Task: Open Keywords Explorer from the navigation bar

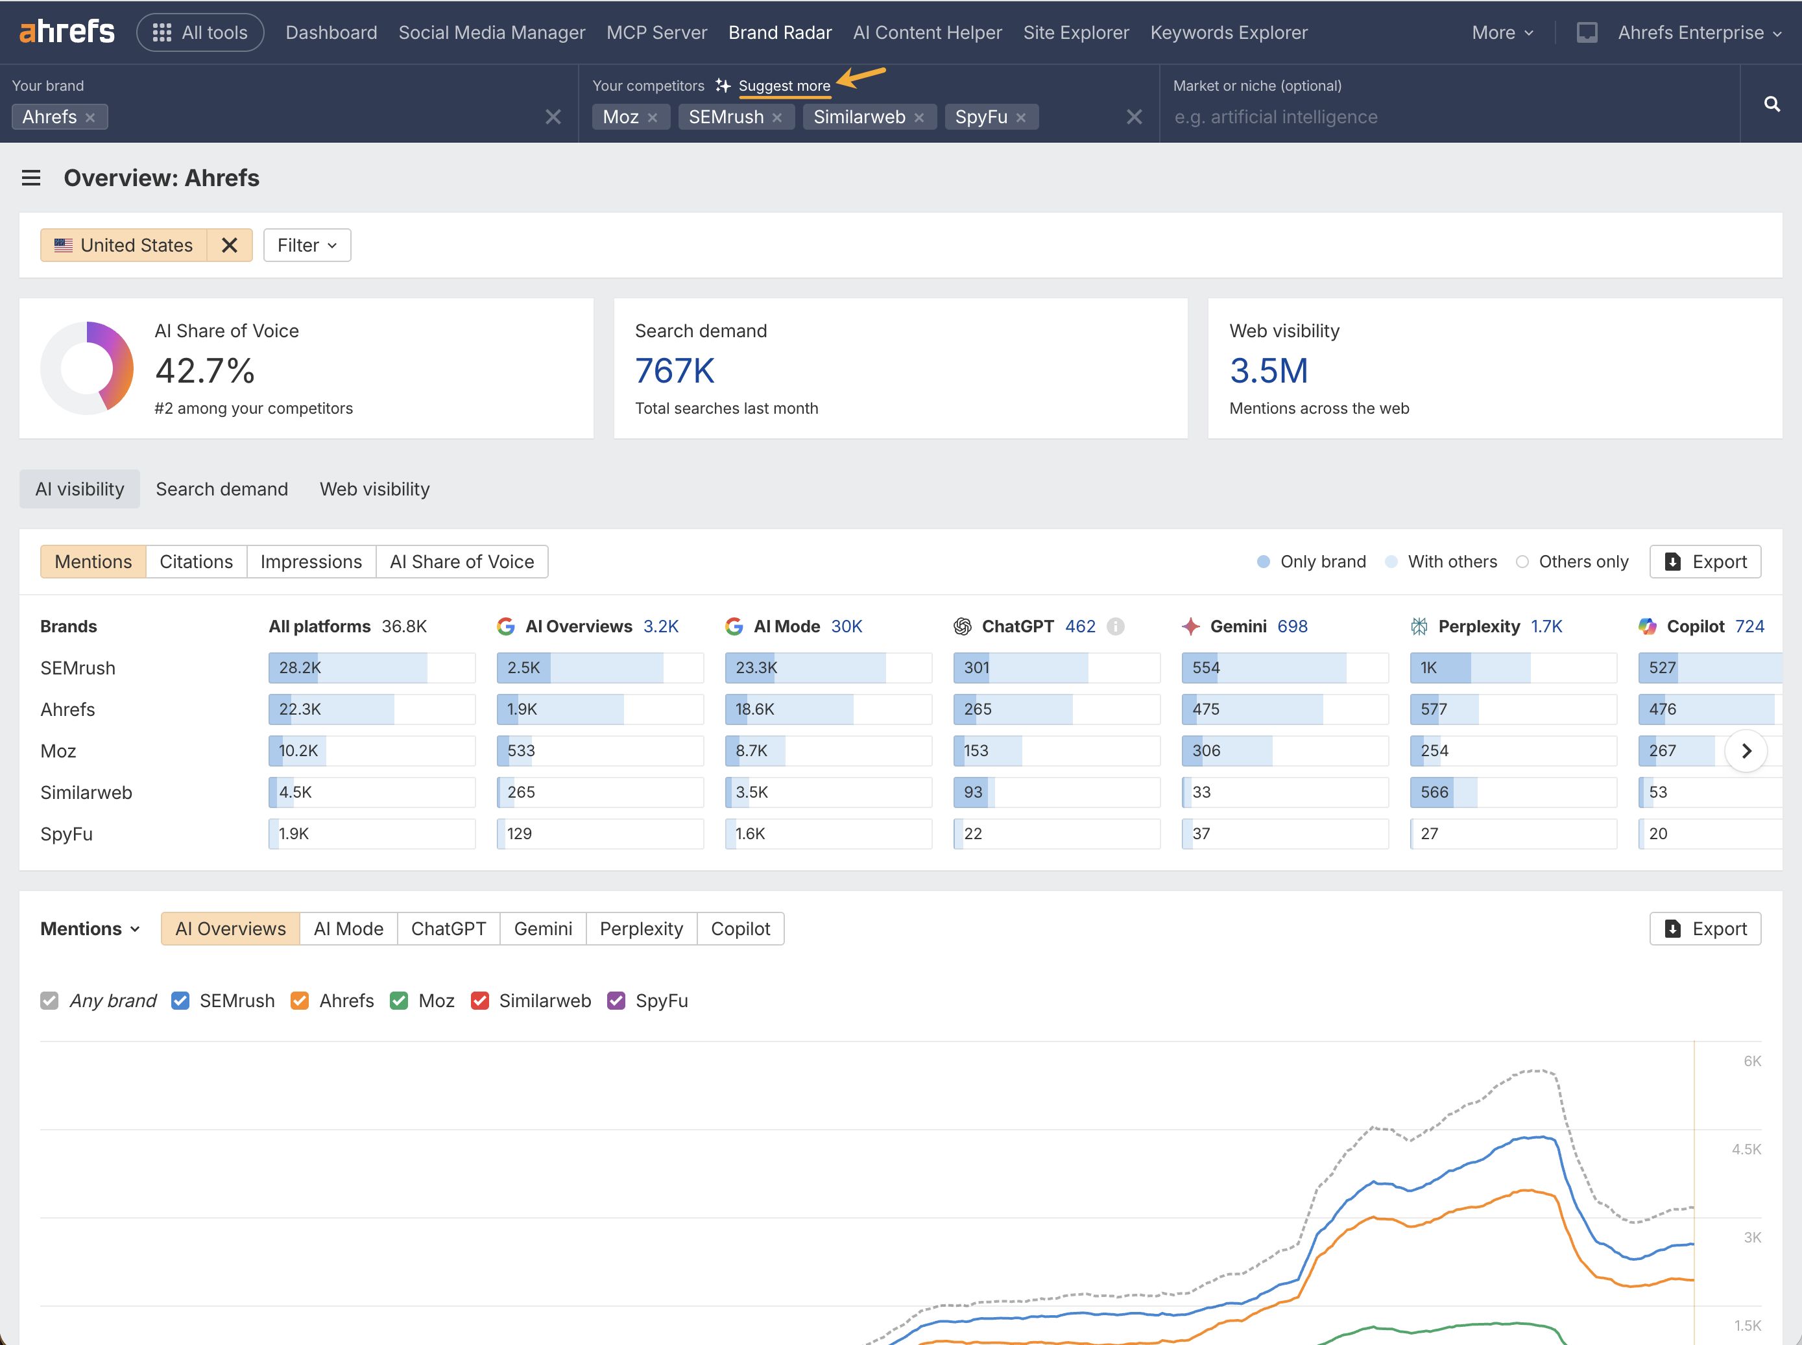Action: pos(1230,32)
